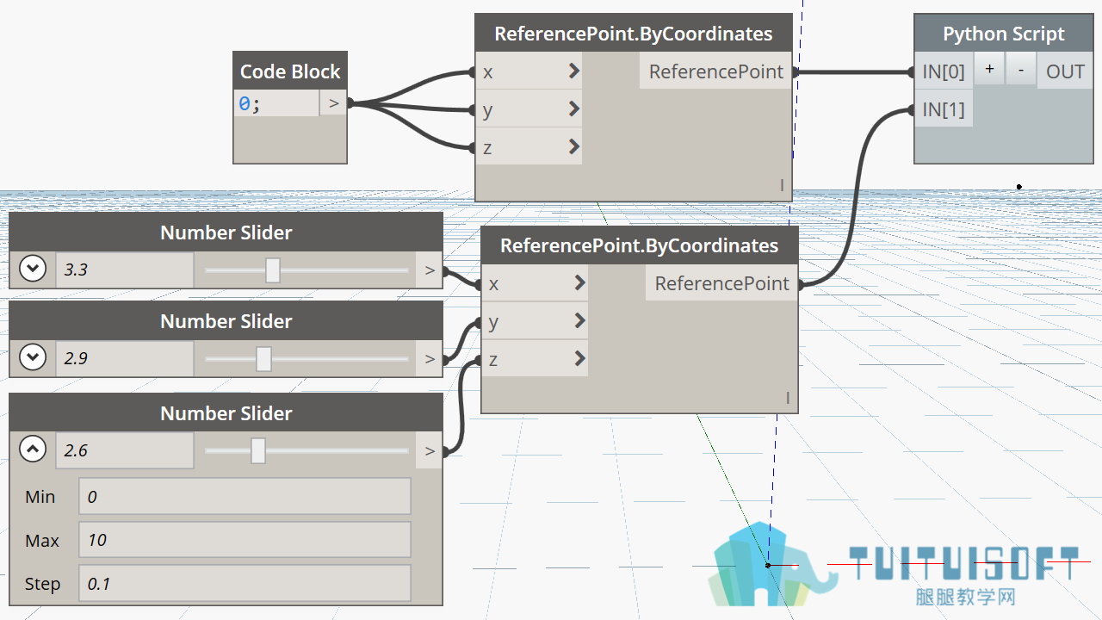Collapse the 2.6 Number Slider settings

point(33,449)
